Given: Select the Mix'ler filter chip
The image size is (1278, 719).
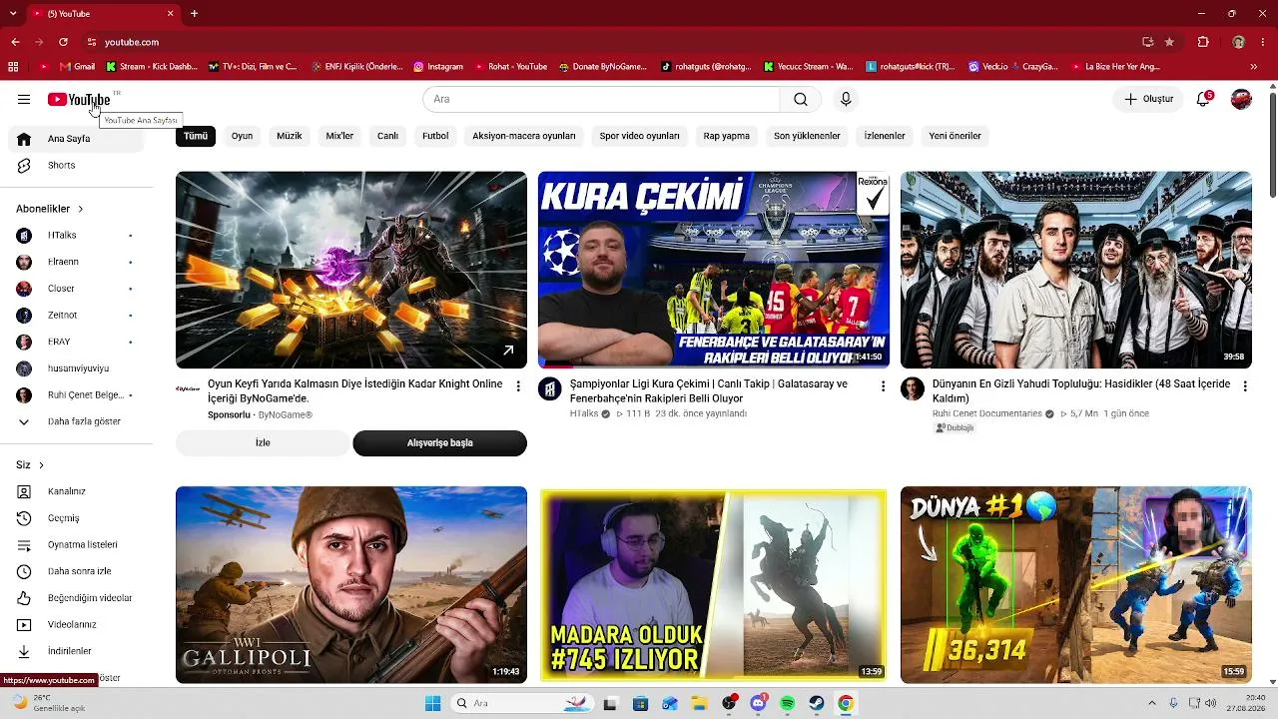Looking at the screenshot, I should 339,136.
